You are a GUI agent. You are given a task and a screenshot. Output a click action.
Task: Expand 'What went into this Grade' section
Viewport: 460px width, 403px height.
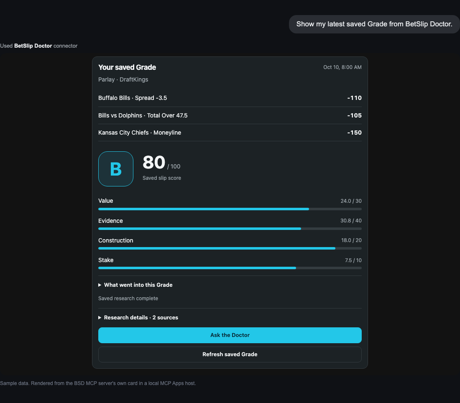(x=135, y=285)
